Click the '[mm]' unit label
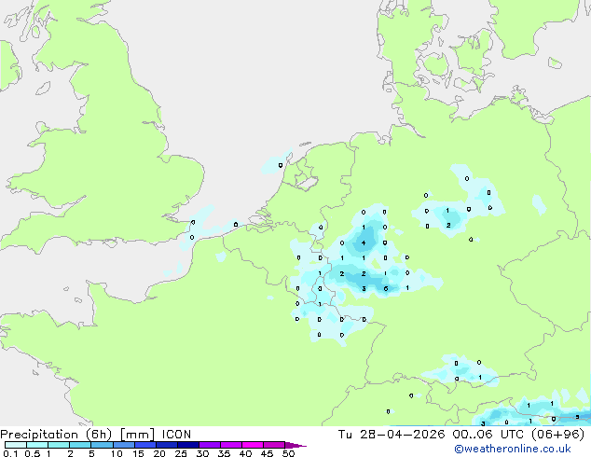Viewport: 591px width, 457px height. pyautogui.click(x=137, y=435)
